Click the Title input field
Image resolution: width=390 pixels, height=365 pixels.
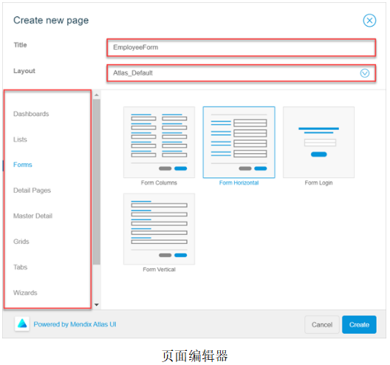point(241,47)
